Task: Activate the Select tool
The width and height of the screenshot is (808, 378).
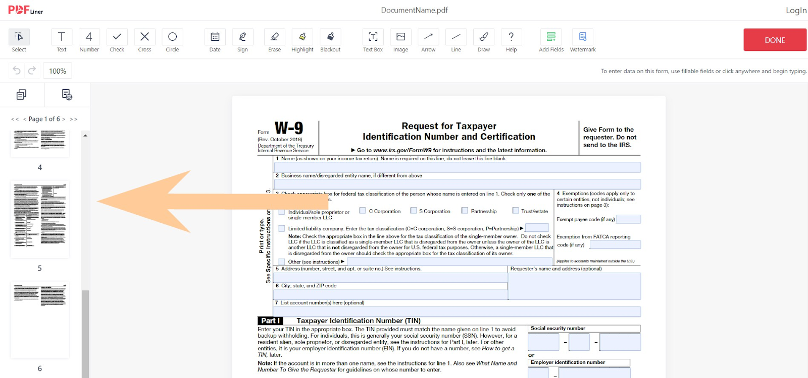Action: (19, 40)
